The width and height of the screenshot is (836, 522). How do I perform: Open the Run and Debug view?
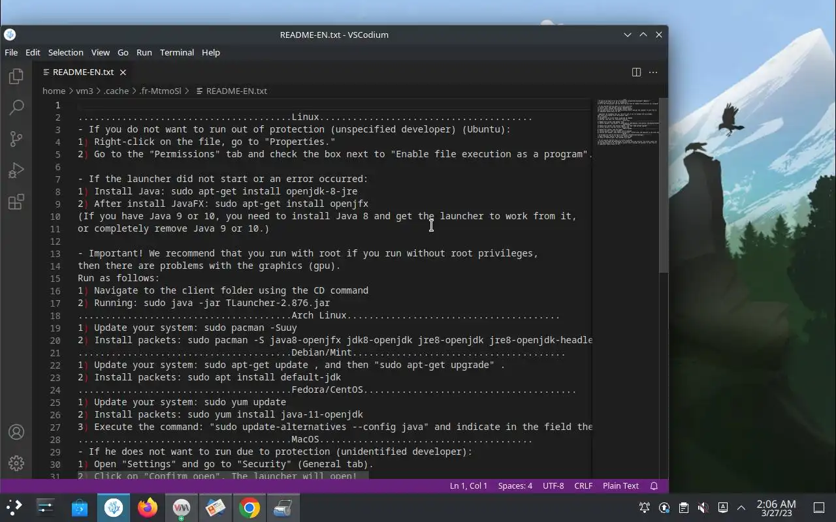(16, 170)
